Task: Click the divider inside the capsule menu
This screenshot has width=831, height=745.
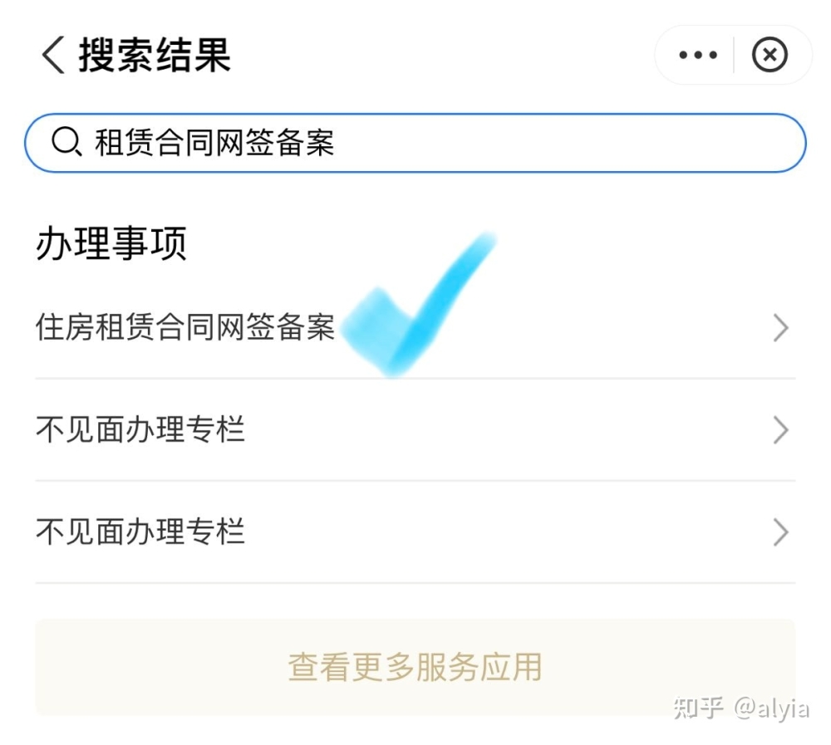Action: point(734,55)
